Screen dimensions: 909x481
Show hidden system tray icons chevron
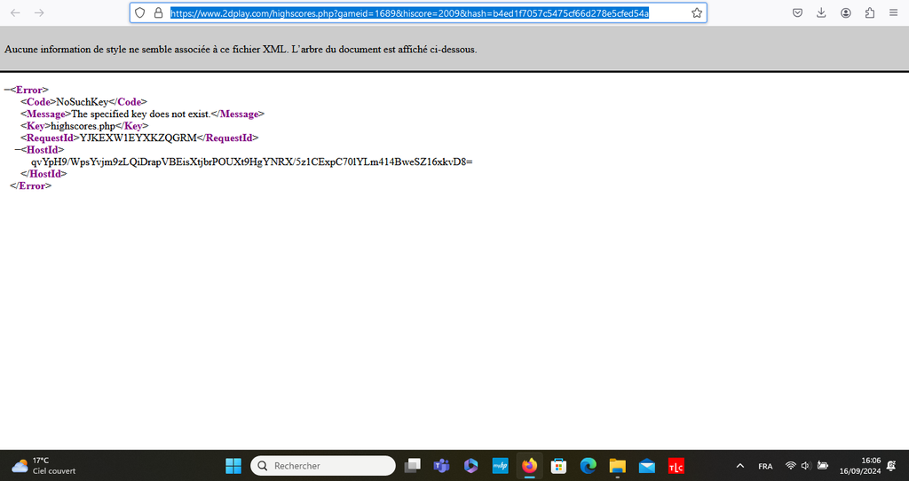[740, 466]
